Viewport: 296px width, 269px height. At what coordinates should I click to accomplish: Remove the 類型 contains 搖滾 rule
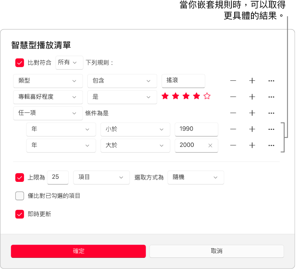click(x=233, y=81)
